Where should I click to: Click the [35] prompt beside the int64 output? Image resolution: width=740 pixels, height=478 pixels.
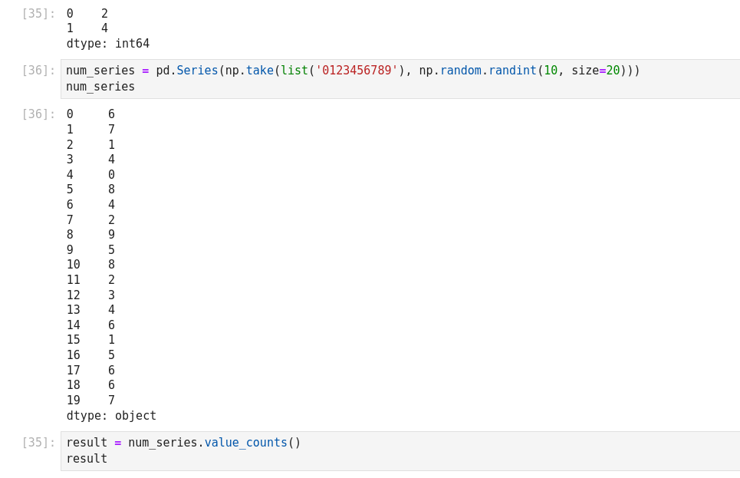pyautogui.click(x=38, y=14)
